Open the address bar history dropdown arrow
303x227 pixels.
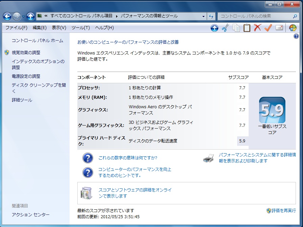pyautogui.click(x=203, y=16)
